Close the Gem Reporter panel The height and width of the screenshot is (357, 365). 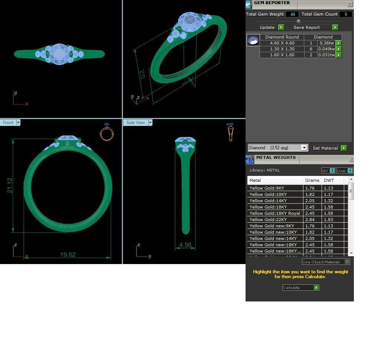[x=350, y=4]
